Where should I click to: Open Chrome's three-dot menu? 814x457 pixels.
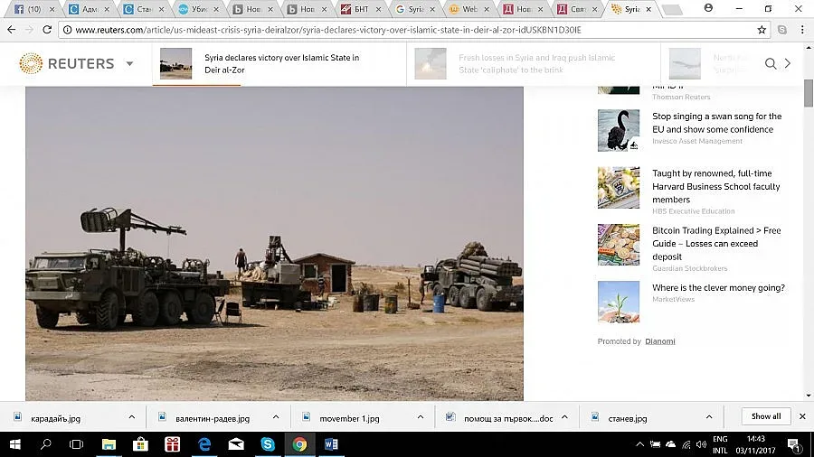coord(802,30)
